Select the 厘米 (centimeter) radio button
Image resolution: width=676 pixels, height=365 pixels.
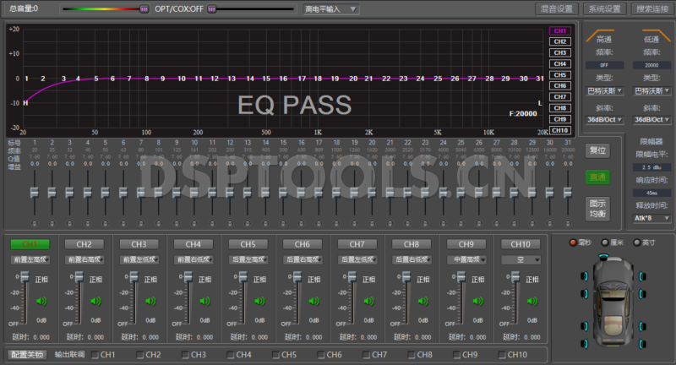click(x=605, y=242)
